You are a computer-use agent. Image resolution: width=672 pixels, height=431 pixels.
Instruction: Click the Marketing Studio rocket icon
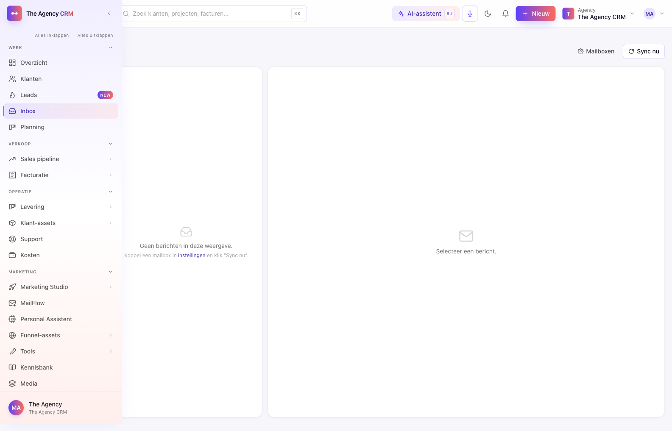point(12,287)
